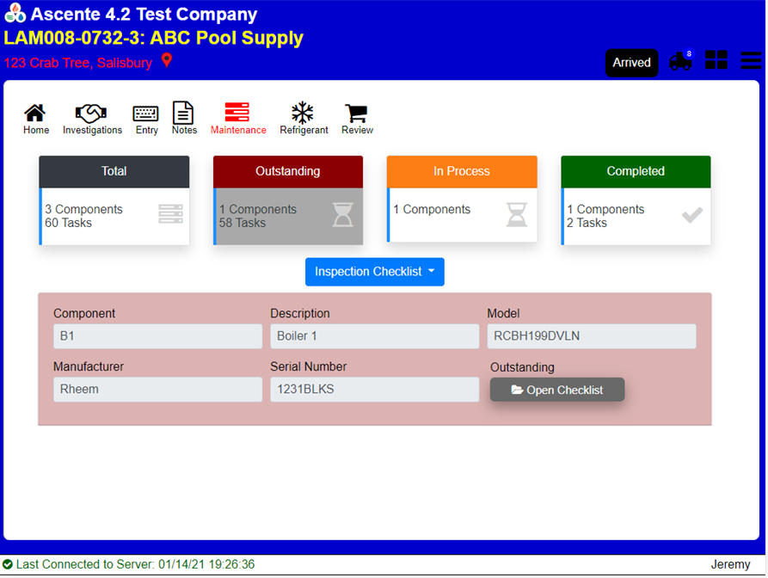This screenshot has width=768, height=578.
Task: Open the hamburger menu
Action: tap(751, 60)
